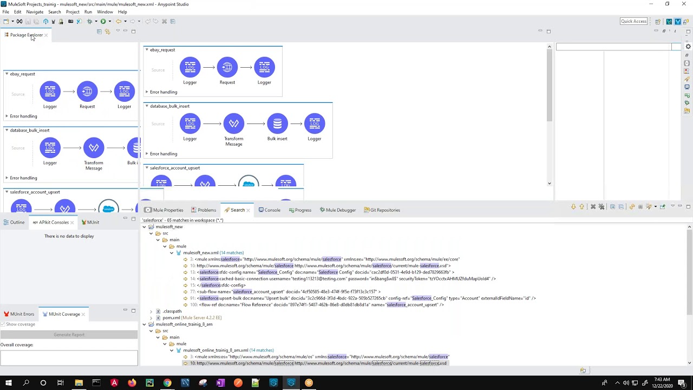Expand Error handling in right ebay_request flow
This screenshot has height=390, width=693.
[147, 92]
